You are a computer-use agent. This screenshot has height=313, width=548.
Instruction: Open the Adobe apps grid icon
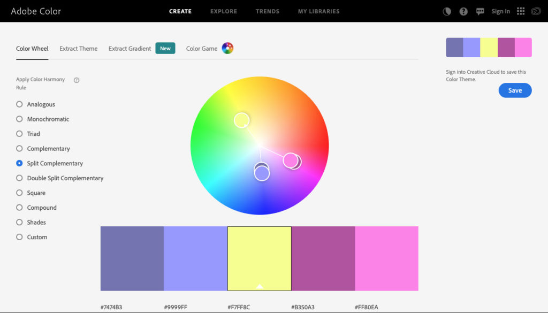tap(520, 11)
